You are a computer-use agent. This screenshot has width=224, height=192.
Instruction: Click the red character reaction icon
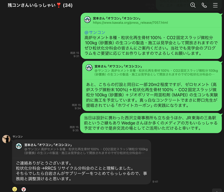24,189
